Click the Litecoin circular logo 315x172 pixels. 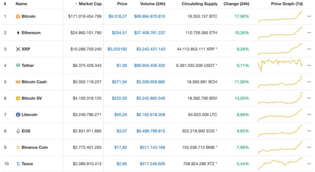pyautogui.click(x=18, y=114)
